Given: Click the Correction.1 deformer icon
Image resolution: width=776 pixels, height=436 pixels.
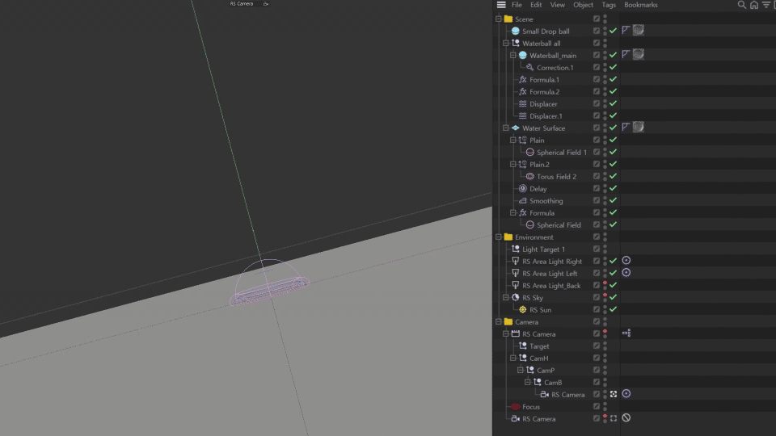Looking at the screenshot, I should click(529, 67).
